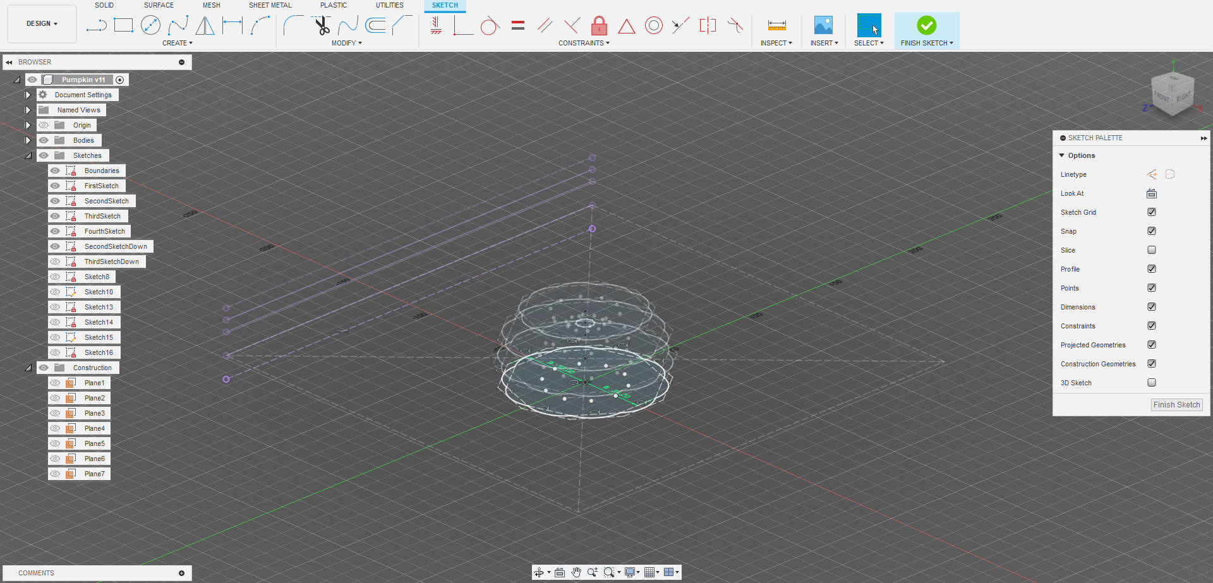Apply the Fix/Unfix lock constraint
The height and width of the screenshot is (583, 1213).
point(599,25)
